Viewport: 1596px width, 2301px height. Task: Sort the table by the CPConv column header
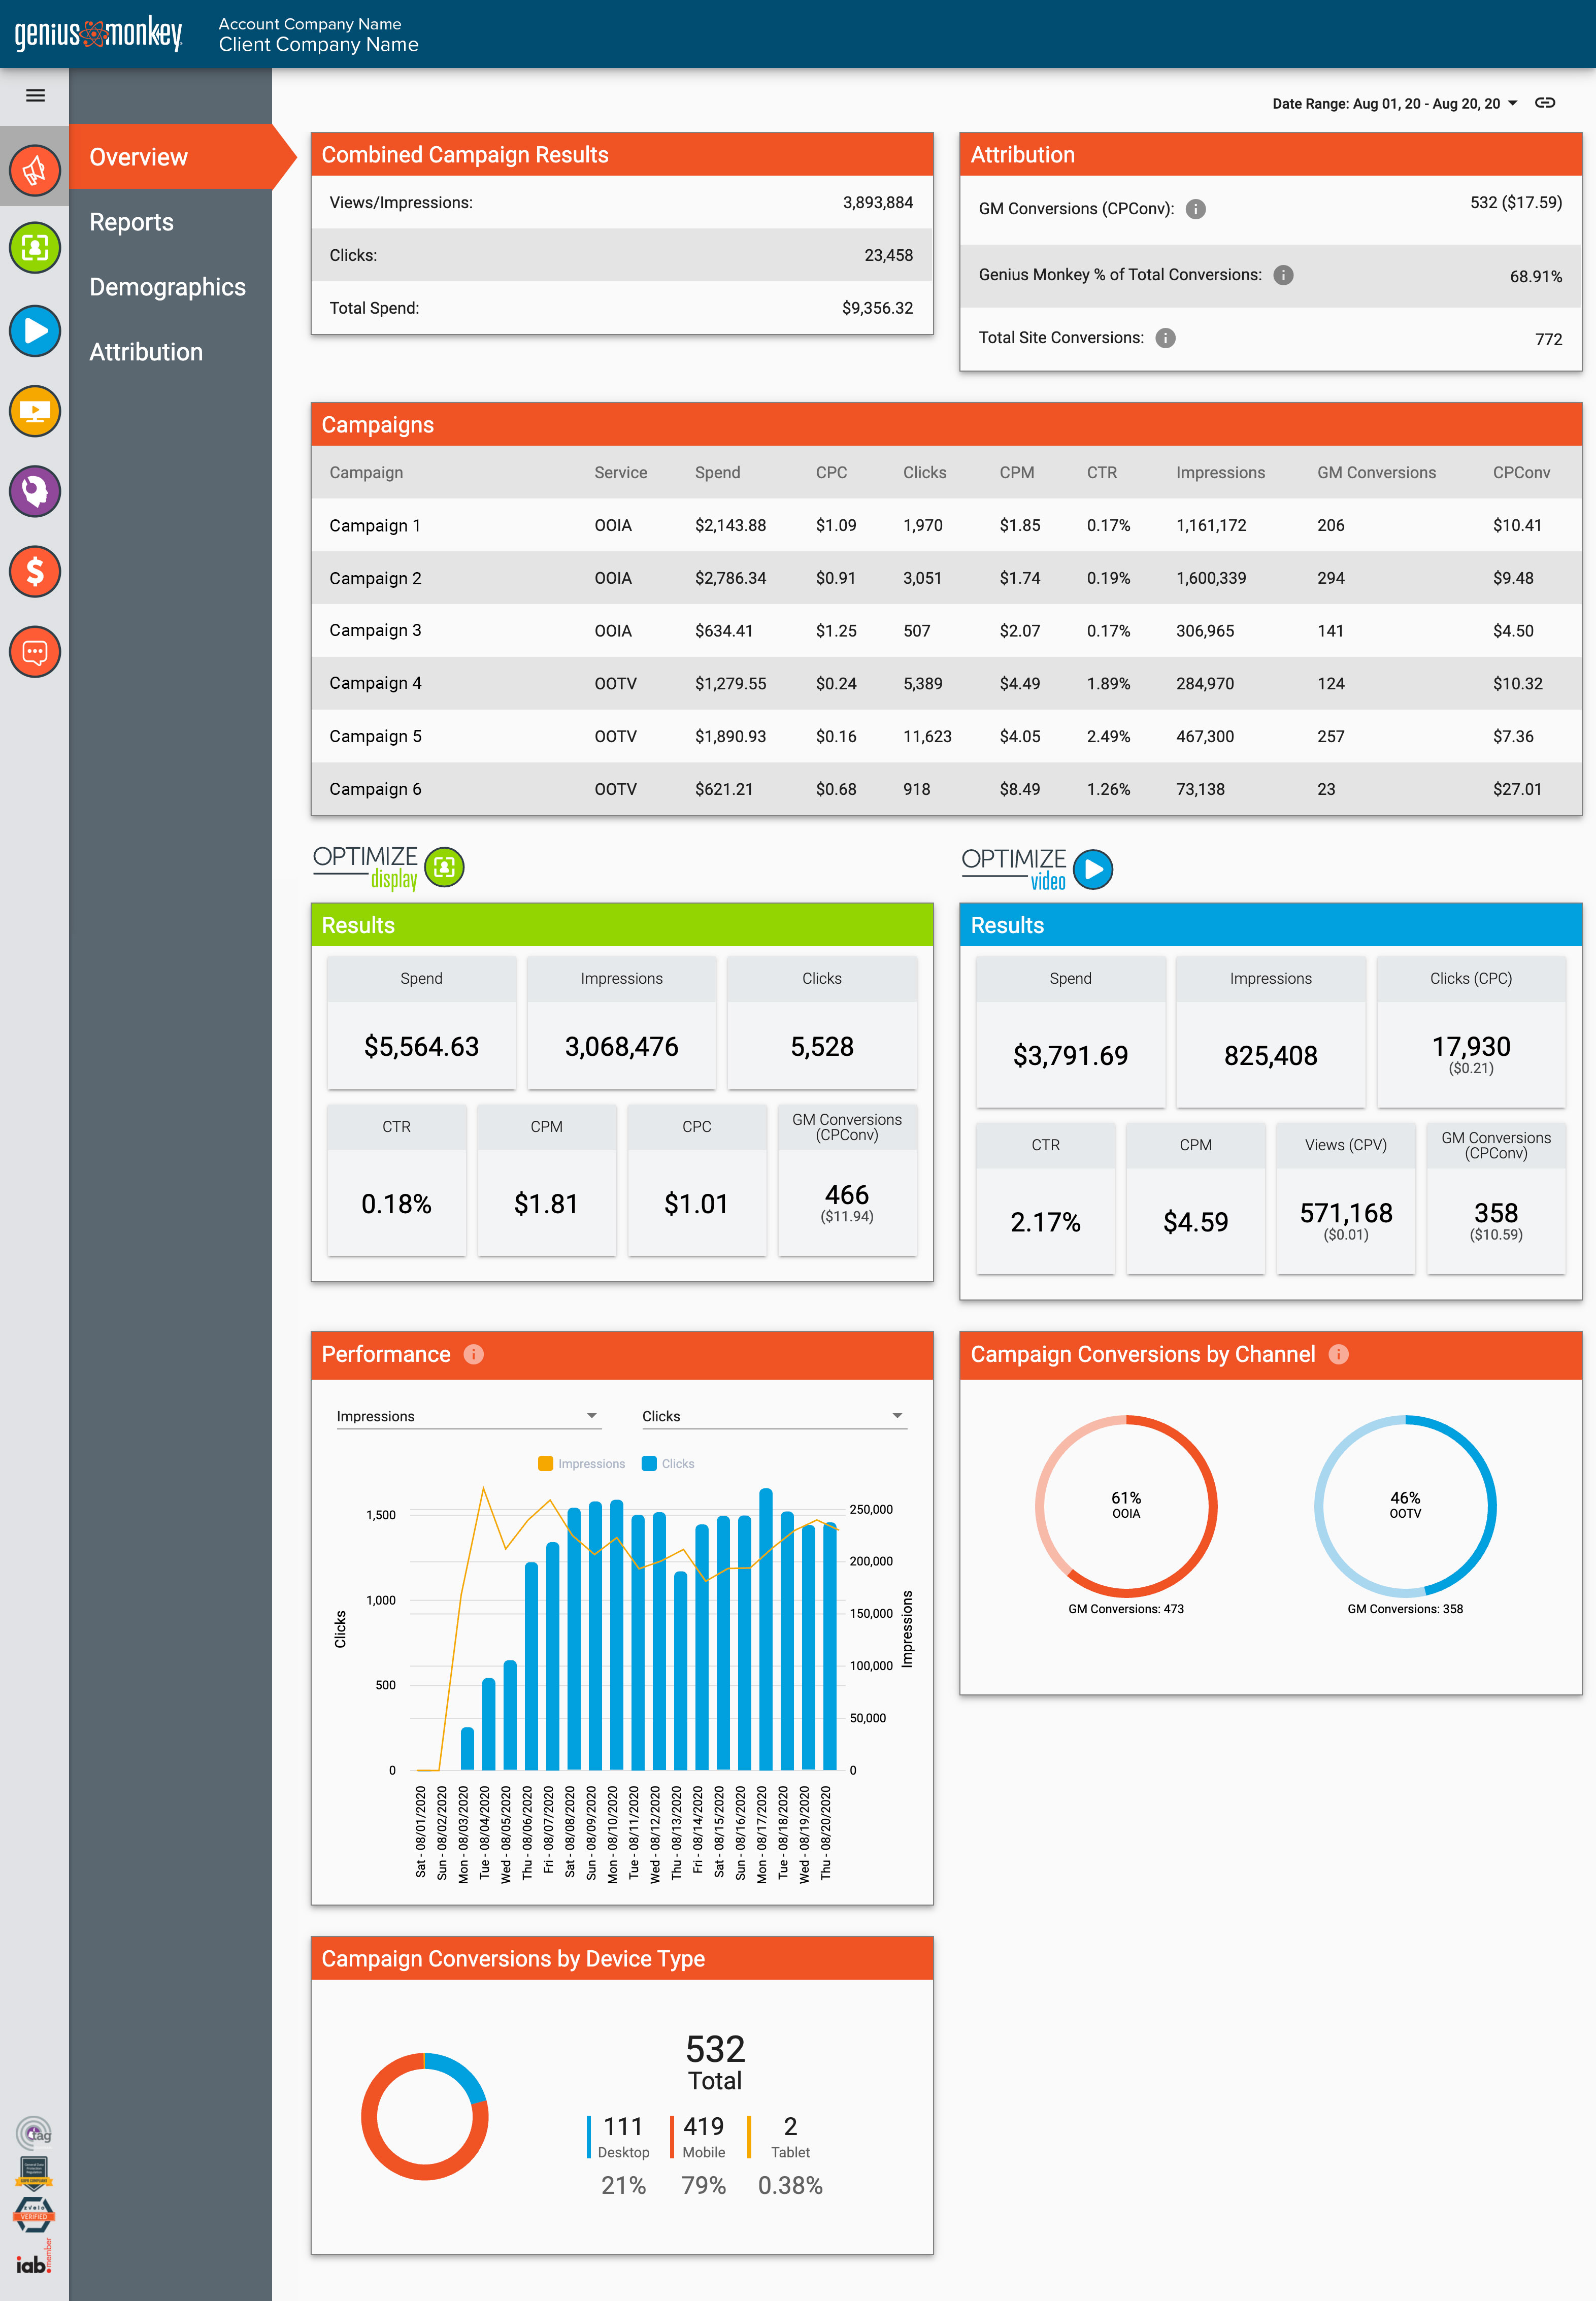1521,473
